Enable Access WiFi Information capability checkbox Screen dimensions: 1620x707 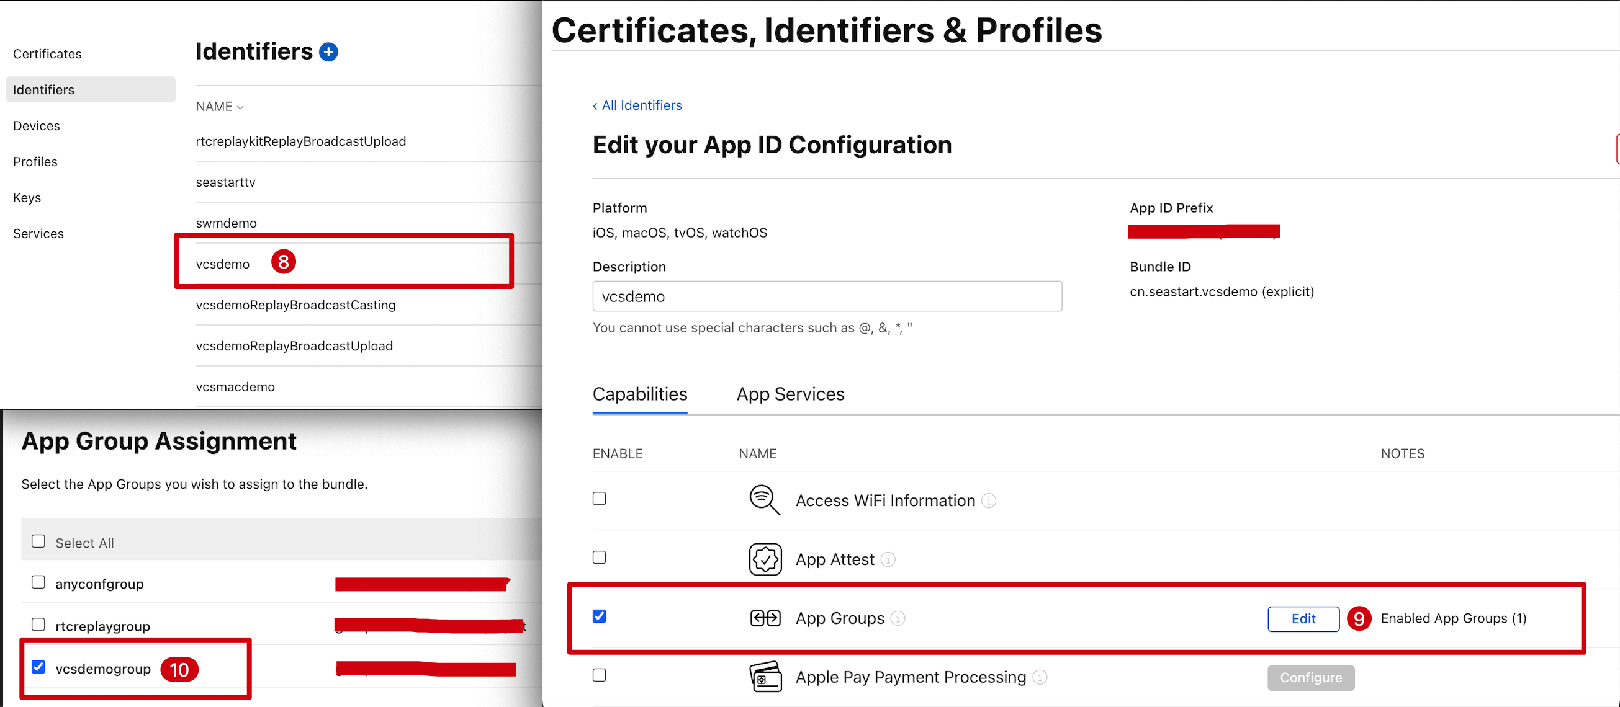click(599, 499)
